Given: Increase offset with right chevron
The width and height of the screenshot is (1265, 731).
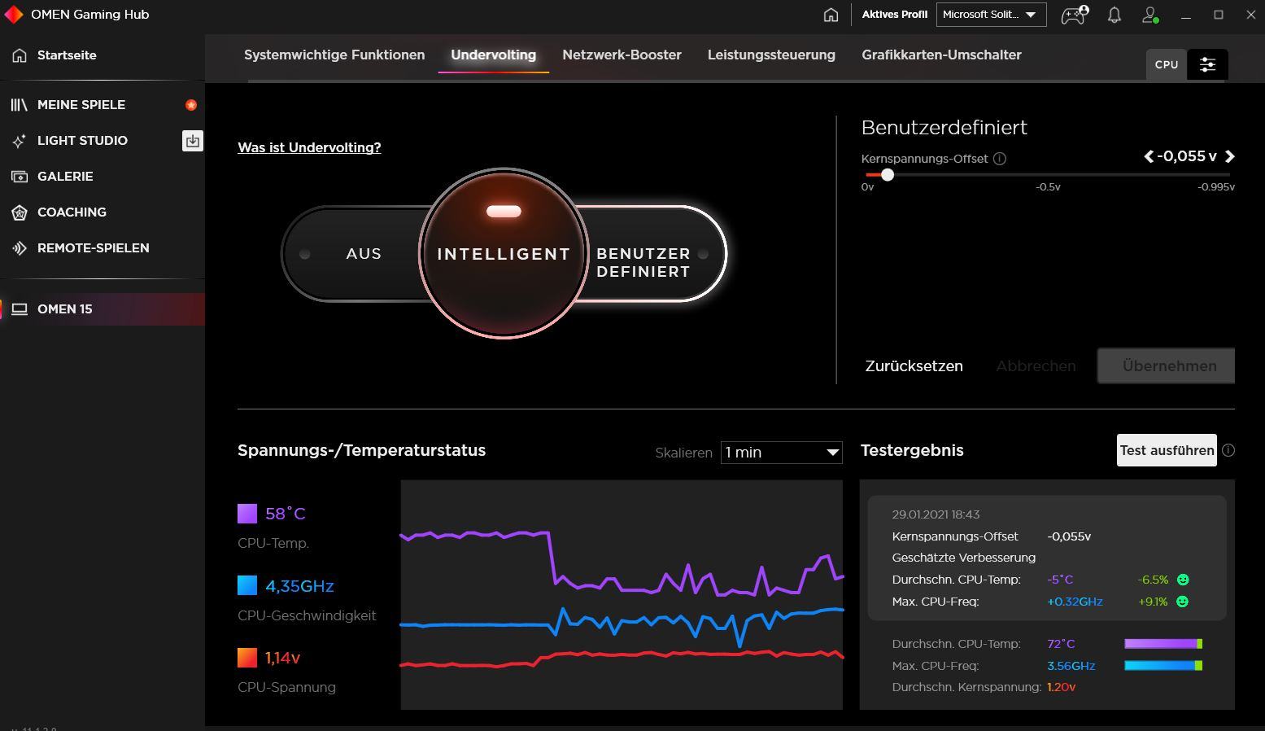Looking at the screenshot, I should tap(1229, 156).
